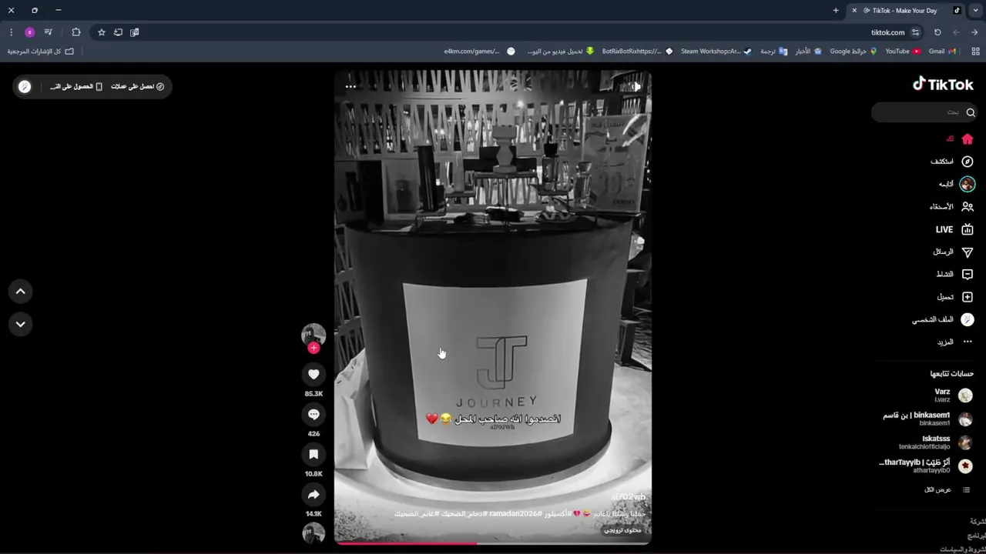This screenshot has width=986, height=554.
Task: Open the video's three-dot options menu
Action: (350, 86)
